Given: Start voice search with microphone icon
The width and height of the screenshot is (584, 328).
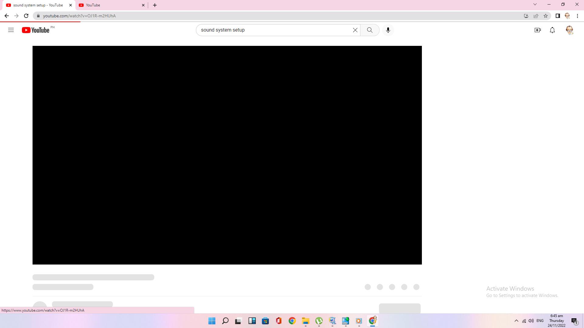Looking at the screenshot, I should pos(388,30).
